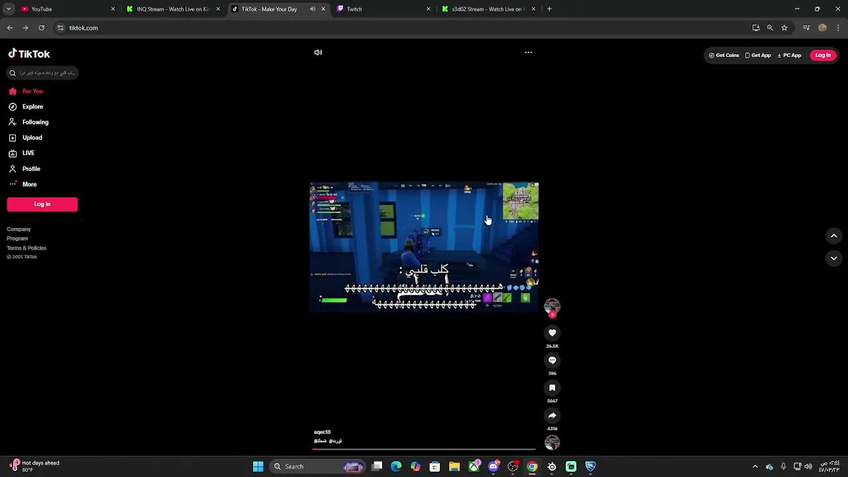The image size is (848, 477).
Task: Click the spinning music disc thumbnail
Action: coord(552,443)
